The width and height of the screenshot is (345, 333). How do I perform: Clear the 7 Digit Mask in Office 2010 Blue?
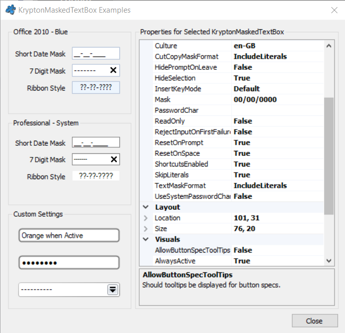click(x=113, y=70)
